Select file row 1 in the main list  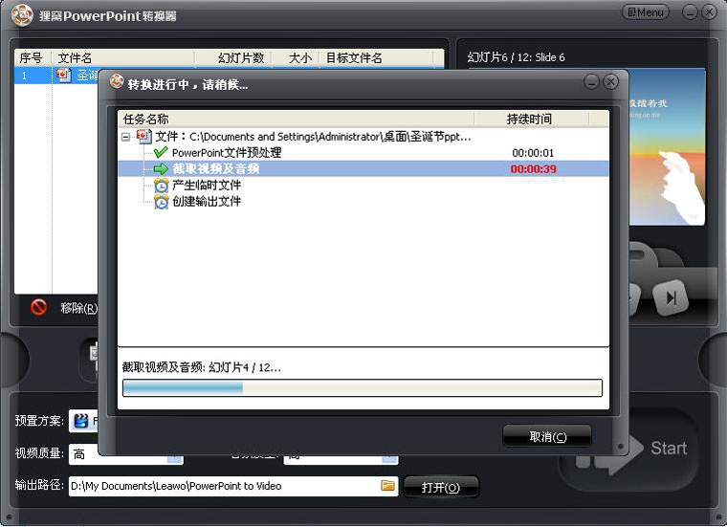click(56, 76)
